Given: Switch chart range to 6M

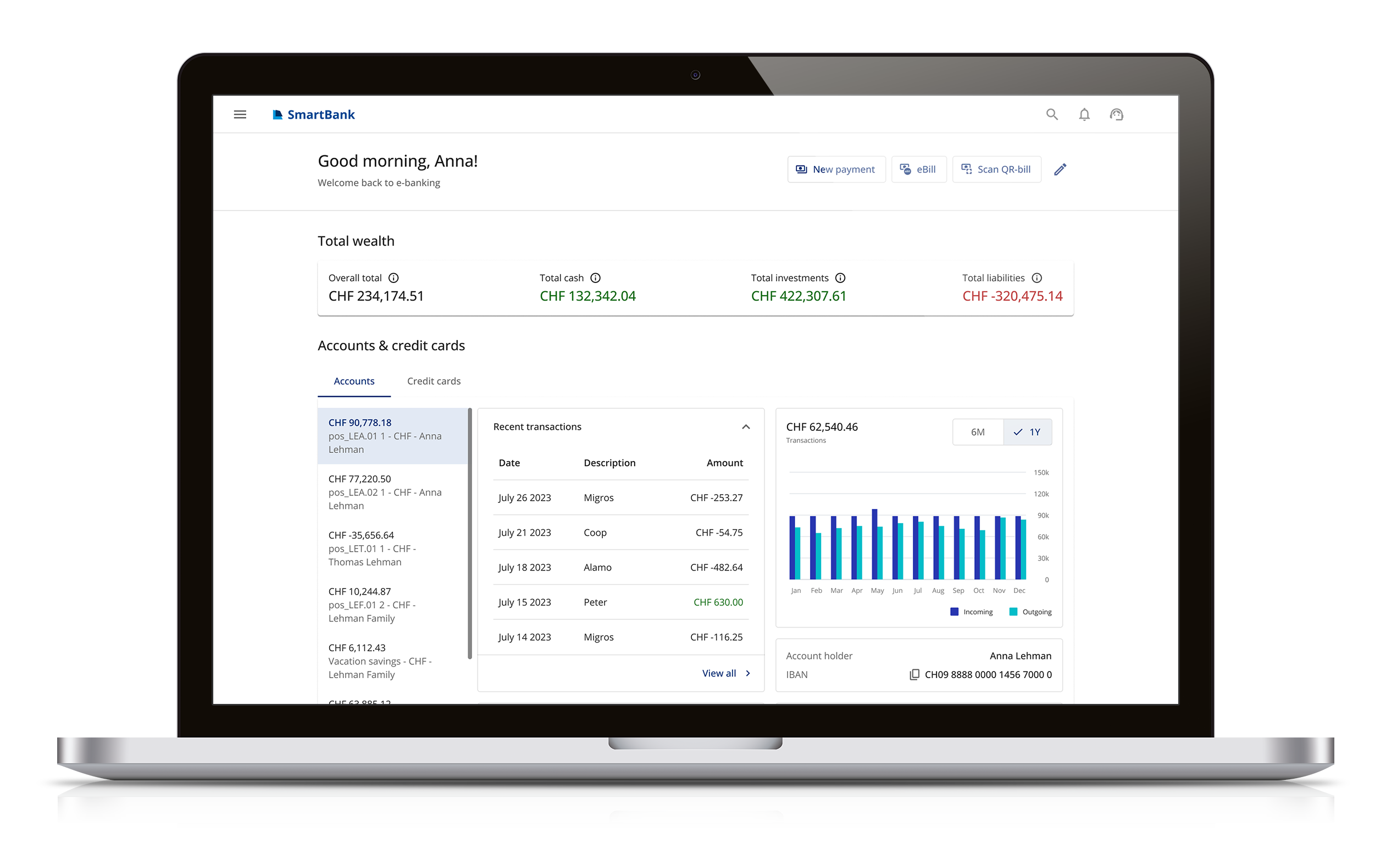Looking at the screenshot, I should tap(979, 432).
